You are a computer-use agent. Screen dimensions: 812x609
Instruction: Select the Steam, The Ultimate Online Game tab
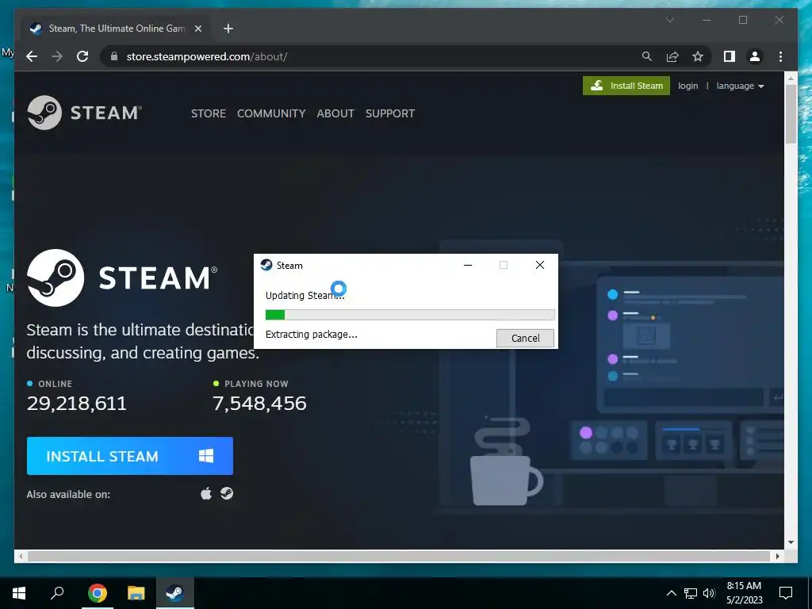[116, 29]
